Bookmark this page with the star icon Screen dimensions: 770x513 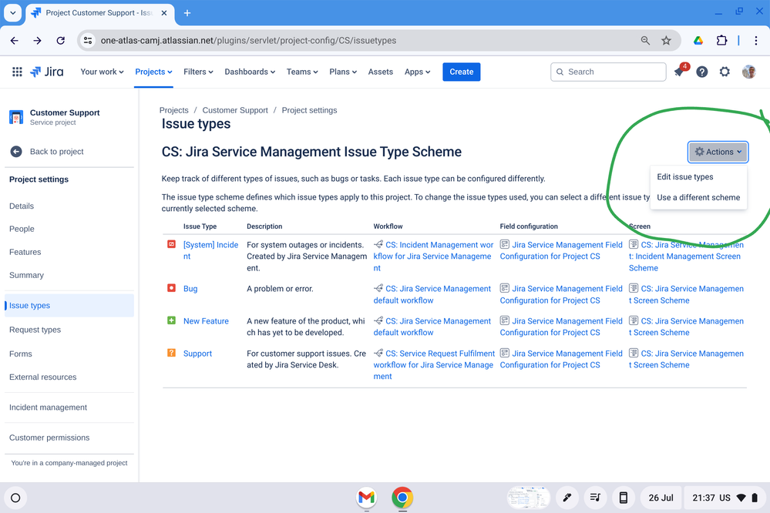point(666,41)
